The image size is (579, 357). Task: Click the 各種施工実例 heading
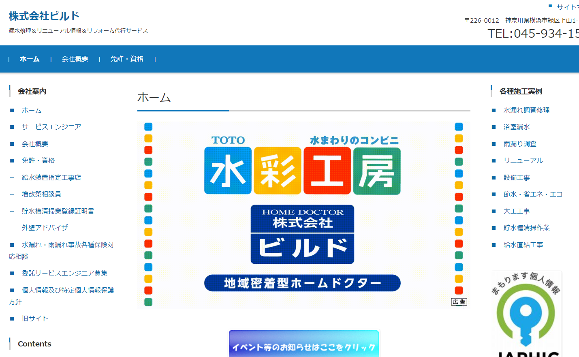[x=521, y=92]
